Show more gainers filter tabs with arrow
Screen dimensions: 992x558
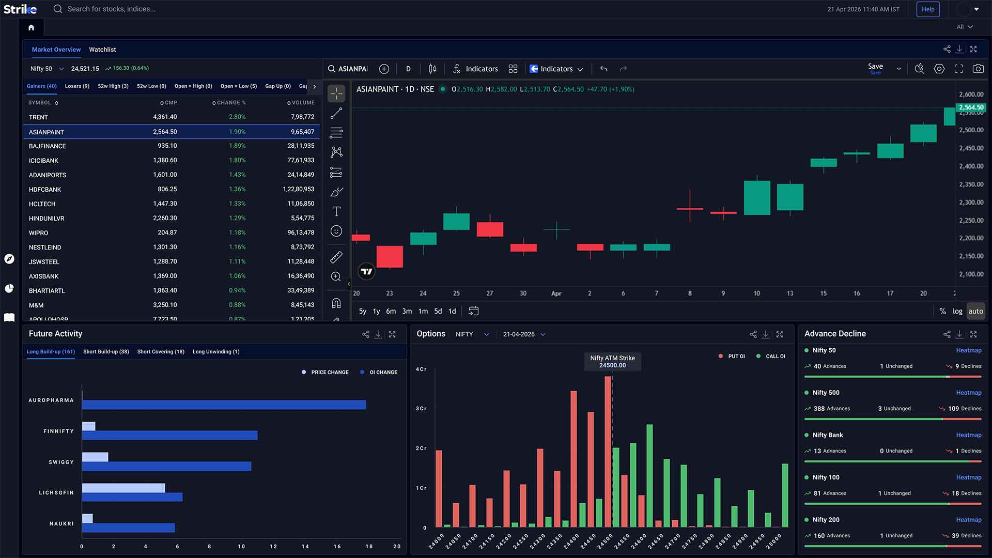click(314, 86)
